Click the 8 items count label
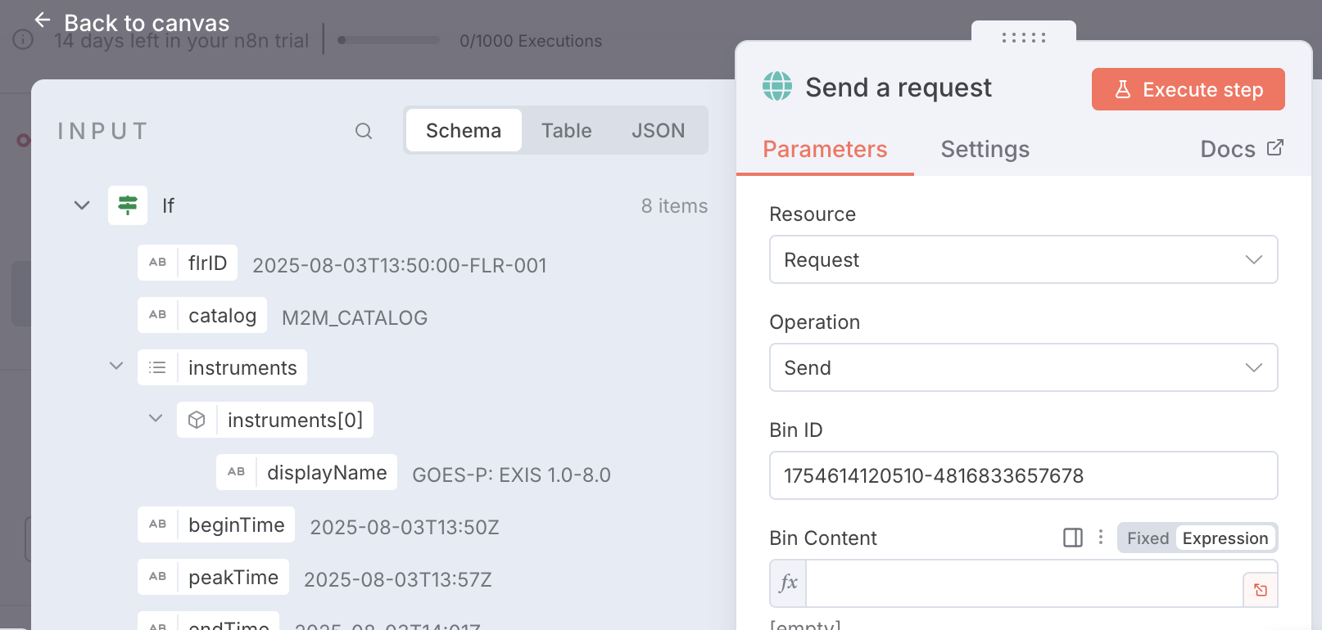This screenshot has width=1322, height=630. point(674,206)
